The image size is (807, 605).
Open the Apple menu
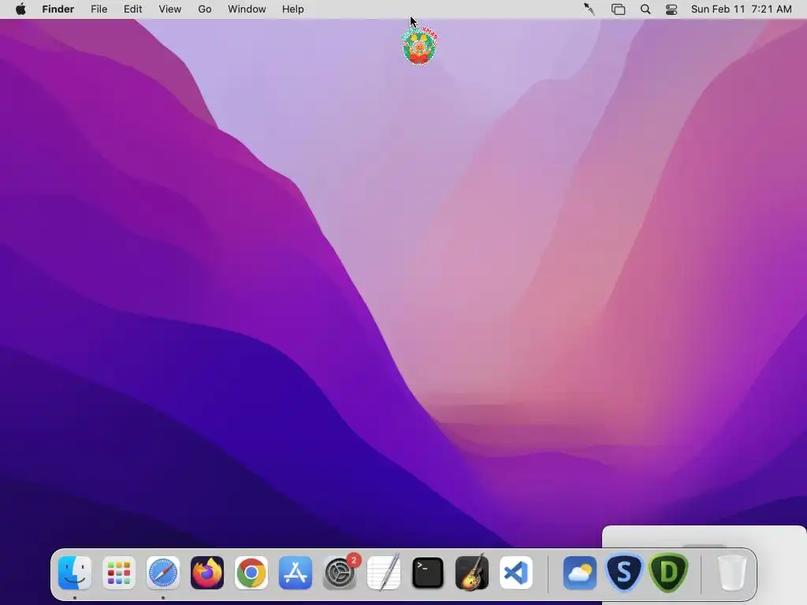point(20,9)
